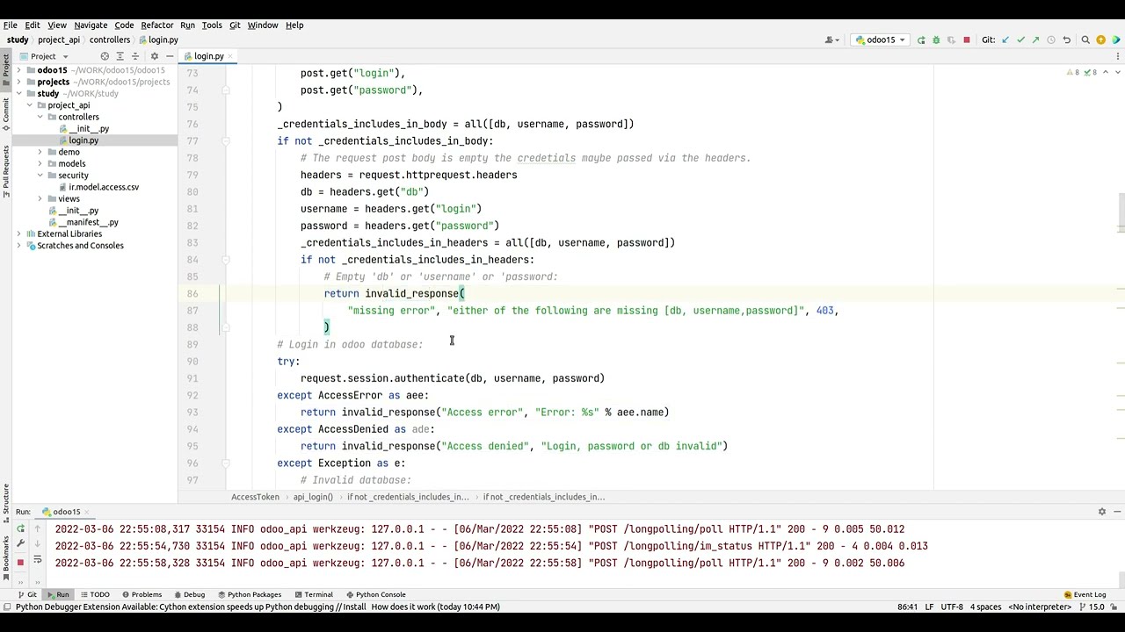Image resolution: width=1125 pixels, height=632 pixels.
Task: Open __manifest__.py in the project tree
Action: [89, 222]
